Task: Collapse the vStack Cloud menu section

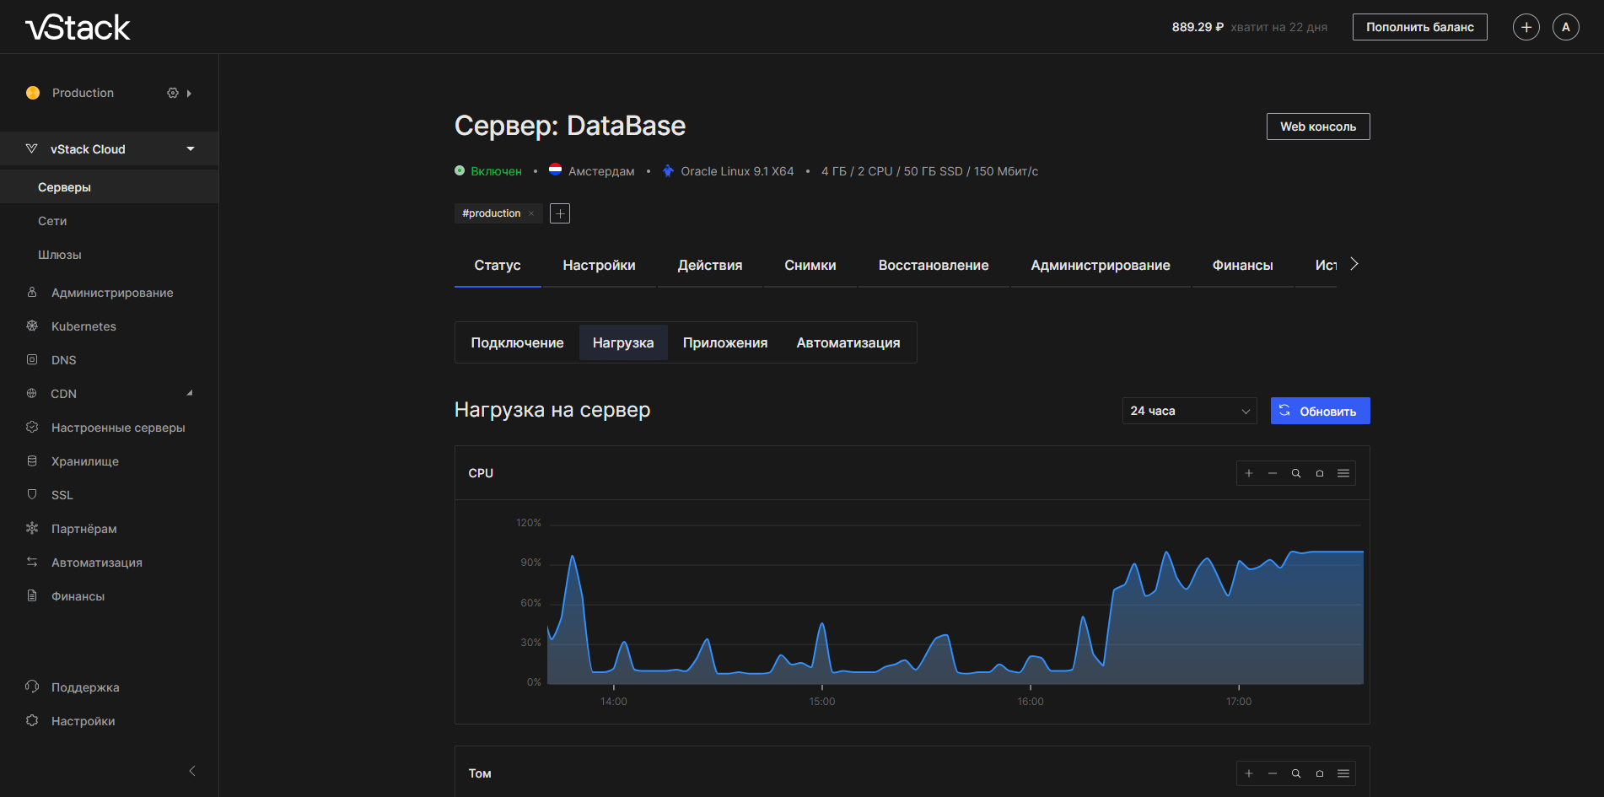Action: [x=191, y=149]
